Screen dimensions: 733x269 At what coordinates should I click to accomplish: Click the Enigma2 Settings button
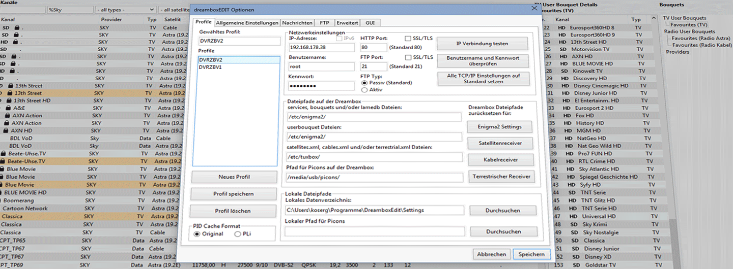tap(499, 126)
